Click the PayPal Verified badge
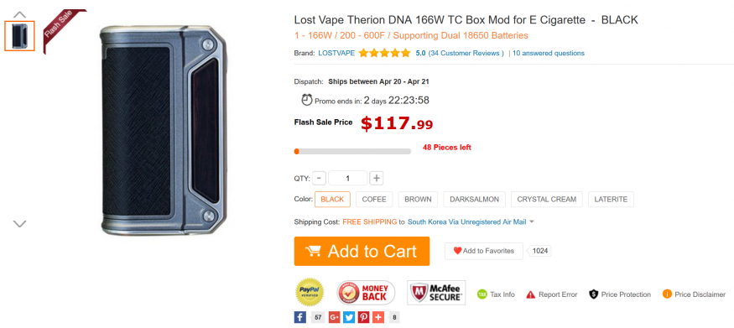The image size is (734, 328). click(x=310, y=292)
